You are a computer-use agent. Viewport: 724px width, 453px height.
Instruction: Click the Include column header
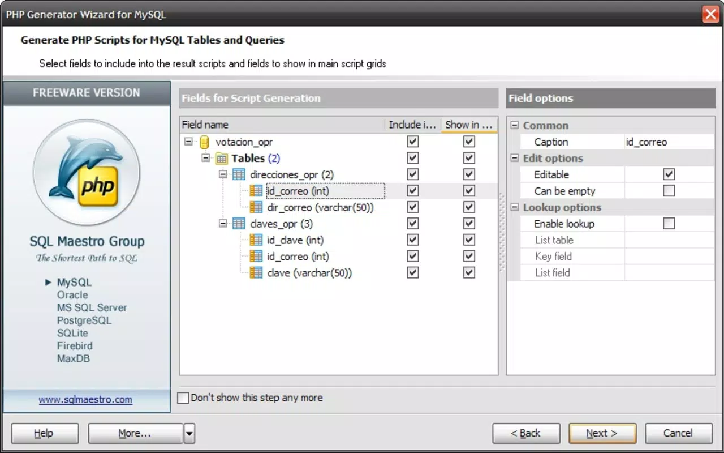pos(413,125)
